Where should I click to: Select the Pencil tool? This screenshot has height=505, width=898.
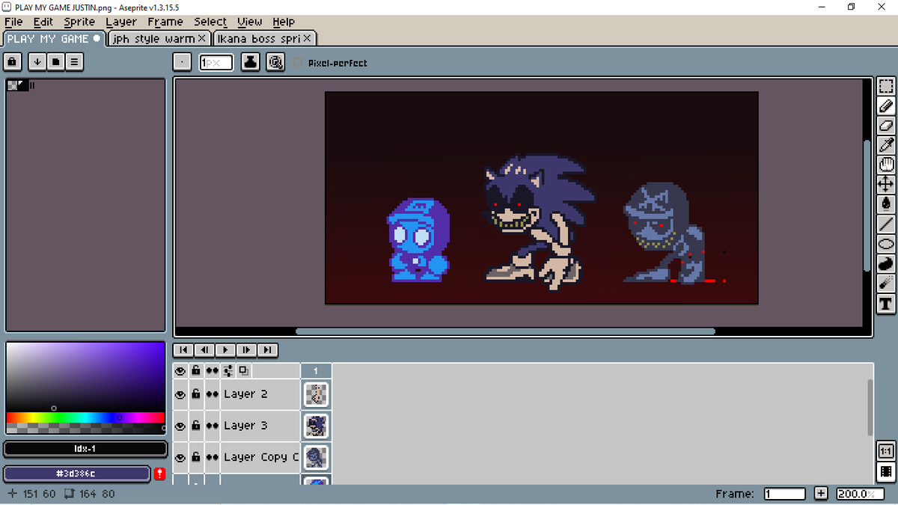click(x=885, y=106)
